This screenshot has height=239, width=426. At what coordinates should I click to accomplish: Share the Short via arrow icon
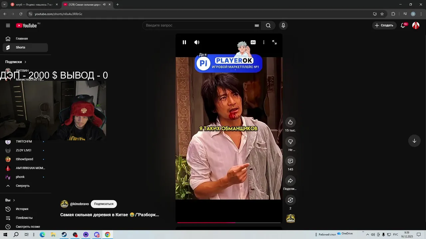pos(290,181)
